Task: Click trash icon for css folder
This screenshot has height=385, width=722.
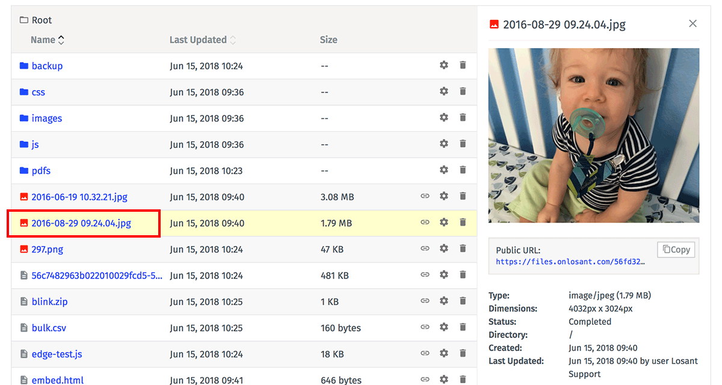Action: point(463,91)
